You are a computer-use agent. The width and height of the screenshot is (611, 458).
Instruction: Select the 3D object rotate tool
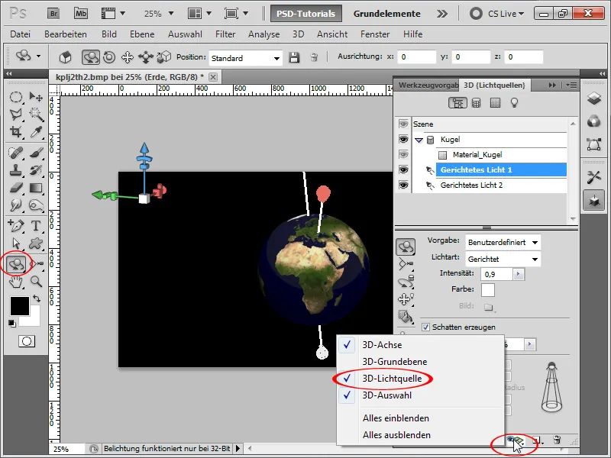15,264
